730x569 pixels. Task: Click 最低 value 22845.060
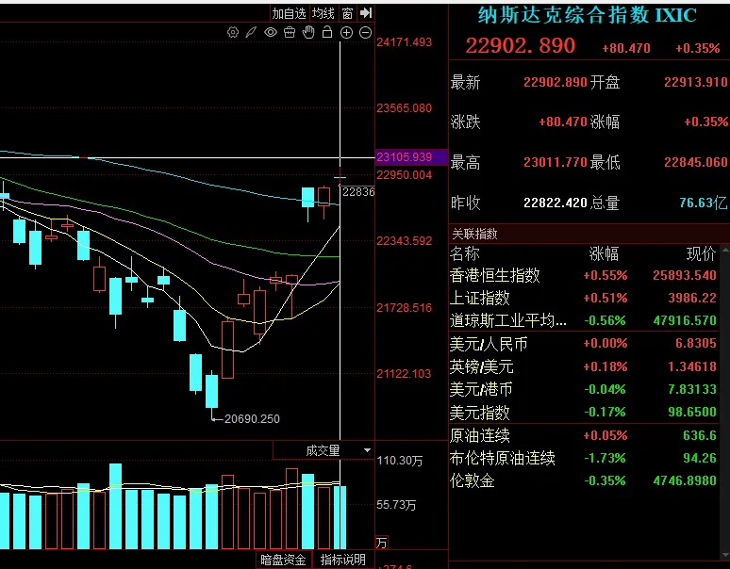pyautogui.click(x=695, y=163)
